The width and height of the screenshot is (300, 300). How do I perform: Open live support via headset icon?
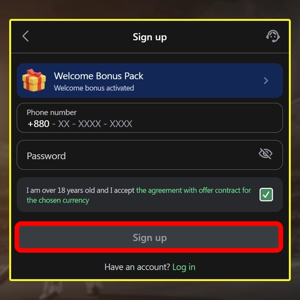pos(273,36)
